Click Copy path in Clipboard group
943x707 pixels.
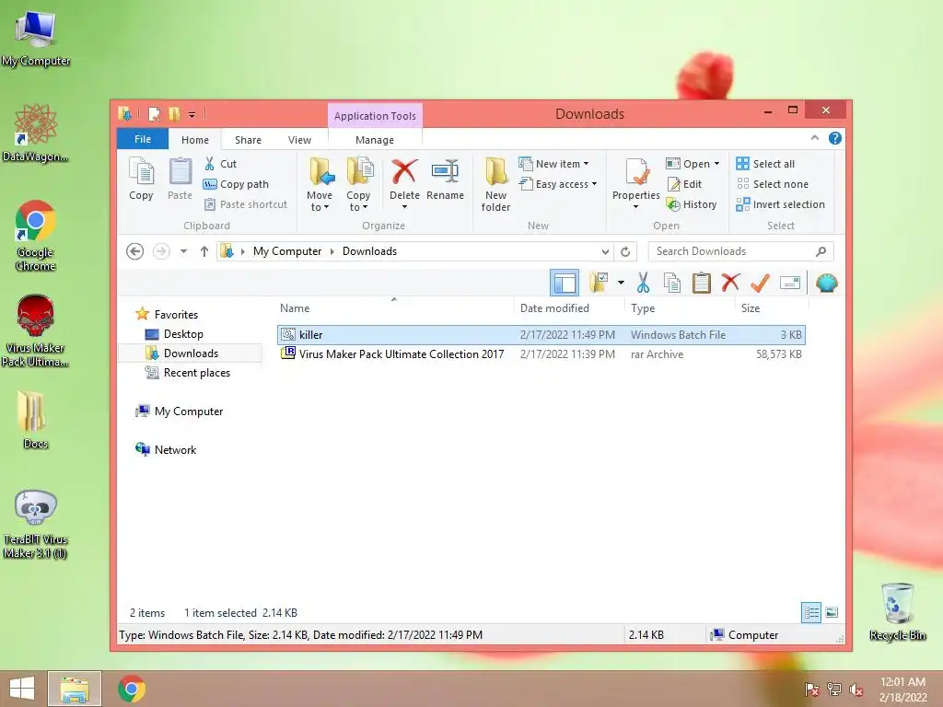(x=236, y=184)
